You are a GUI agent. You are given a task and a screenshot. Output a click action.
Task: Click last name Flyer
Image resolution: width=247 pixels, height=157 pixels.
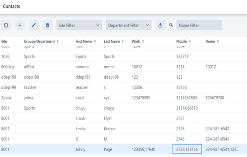[108, 118]
